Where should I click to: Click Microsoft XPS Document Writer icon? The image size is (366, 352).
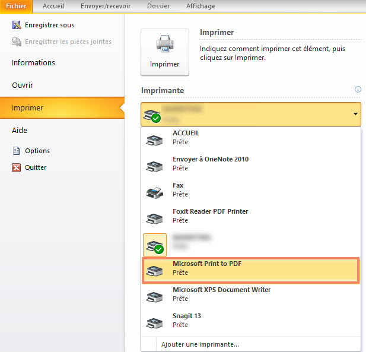[154, 297]
